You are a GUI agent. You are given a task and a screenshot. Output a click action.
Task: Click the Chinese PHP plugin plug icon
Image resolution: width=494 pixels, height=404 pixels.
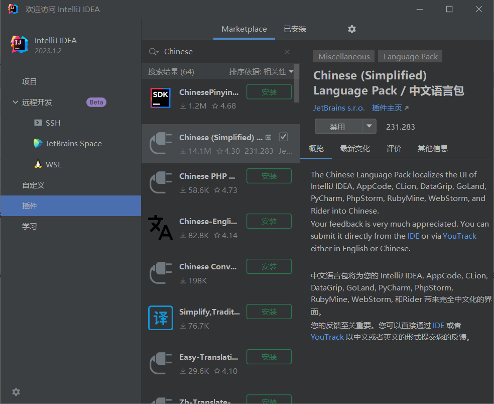160,182
